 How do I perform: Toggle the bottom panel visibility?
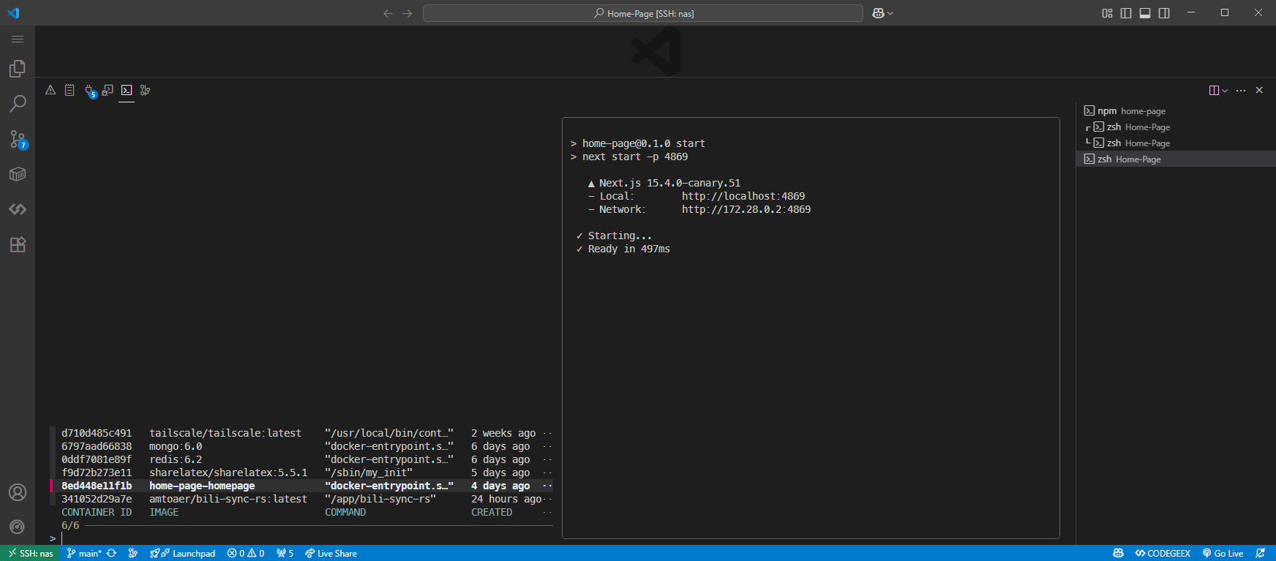click(1145, 13)
